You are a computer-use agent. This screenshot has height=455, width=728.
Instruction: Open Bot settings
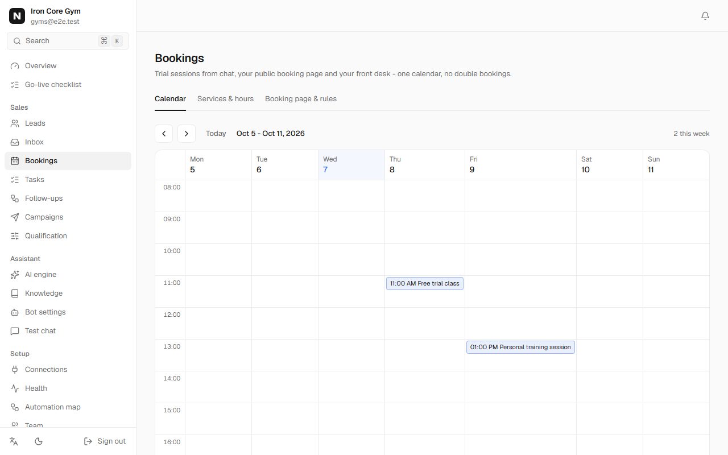point(68,312)
